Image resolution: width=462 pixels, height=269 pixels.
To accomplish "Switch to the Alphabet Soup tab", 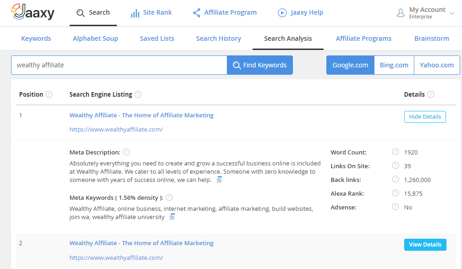I will coord(95,38).
